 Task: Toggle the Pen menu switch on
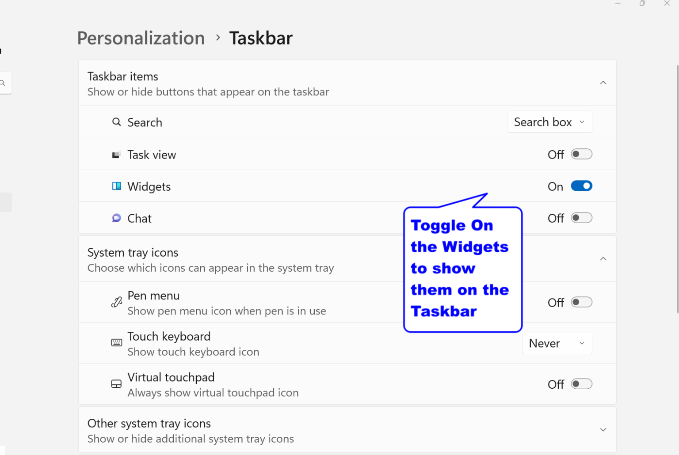click(582, 302)
